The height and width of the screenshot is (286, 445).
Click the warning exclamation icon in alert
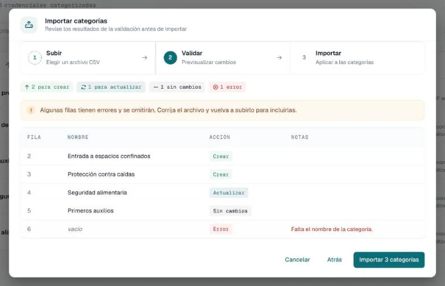(31, 110)
